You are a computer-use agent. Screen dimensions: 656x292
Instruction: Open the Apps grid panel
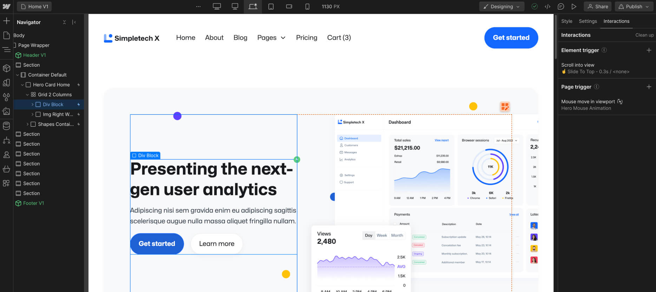pos(6,183)
